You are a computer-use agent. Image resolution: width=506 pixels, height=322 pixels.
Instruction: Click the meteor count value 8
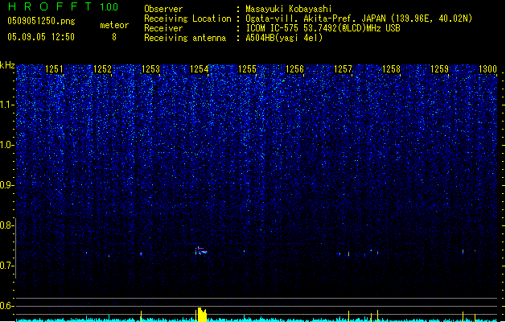coord(114,37)
